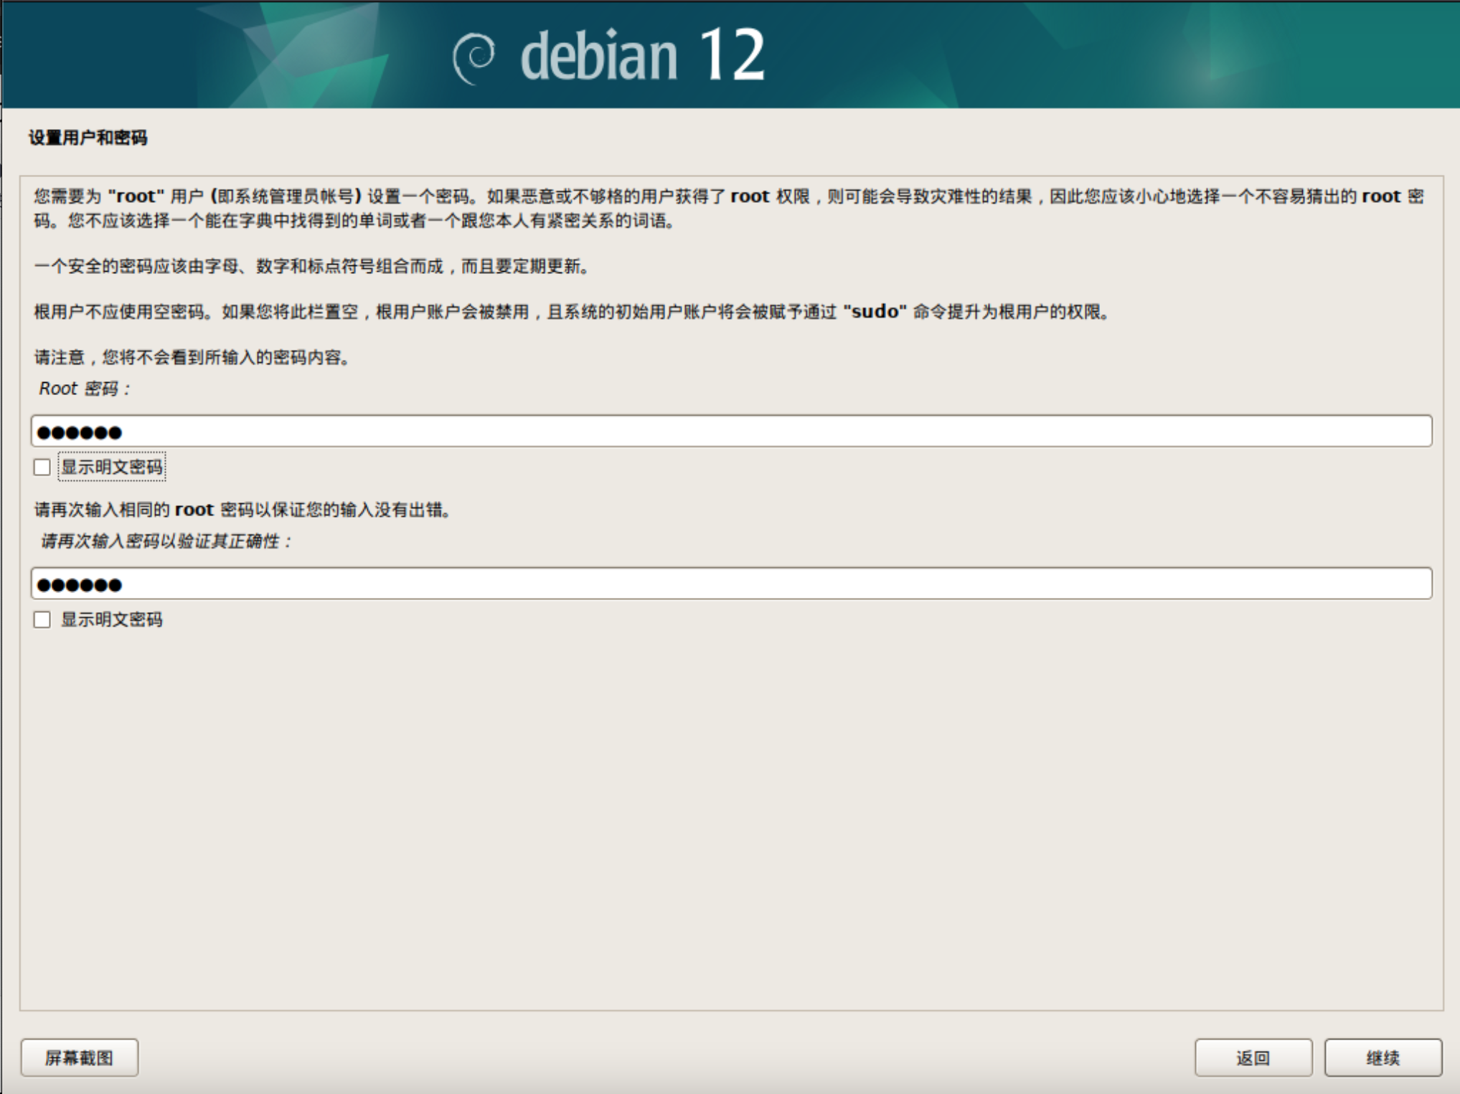
Task: Focus the Root 密码 input field
Action: 731,431
